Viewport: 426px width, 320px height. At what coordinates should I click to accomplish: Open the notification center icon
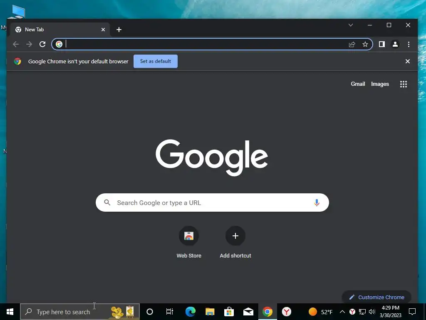[412, 312]
